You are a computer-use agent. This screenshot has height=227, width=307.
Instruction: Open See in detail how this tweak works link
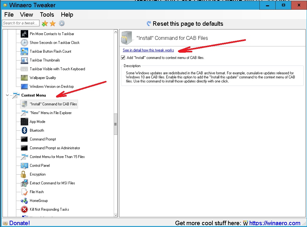coord(148,50)
